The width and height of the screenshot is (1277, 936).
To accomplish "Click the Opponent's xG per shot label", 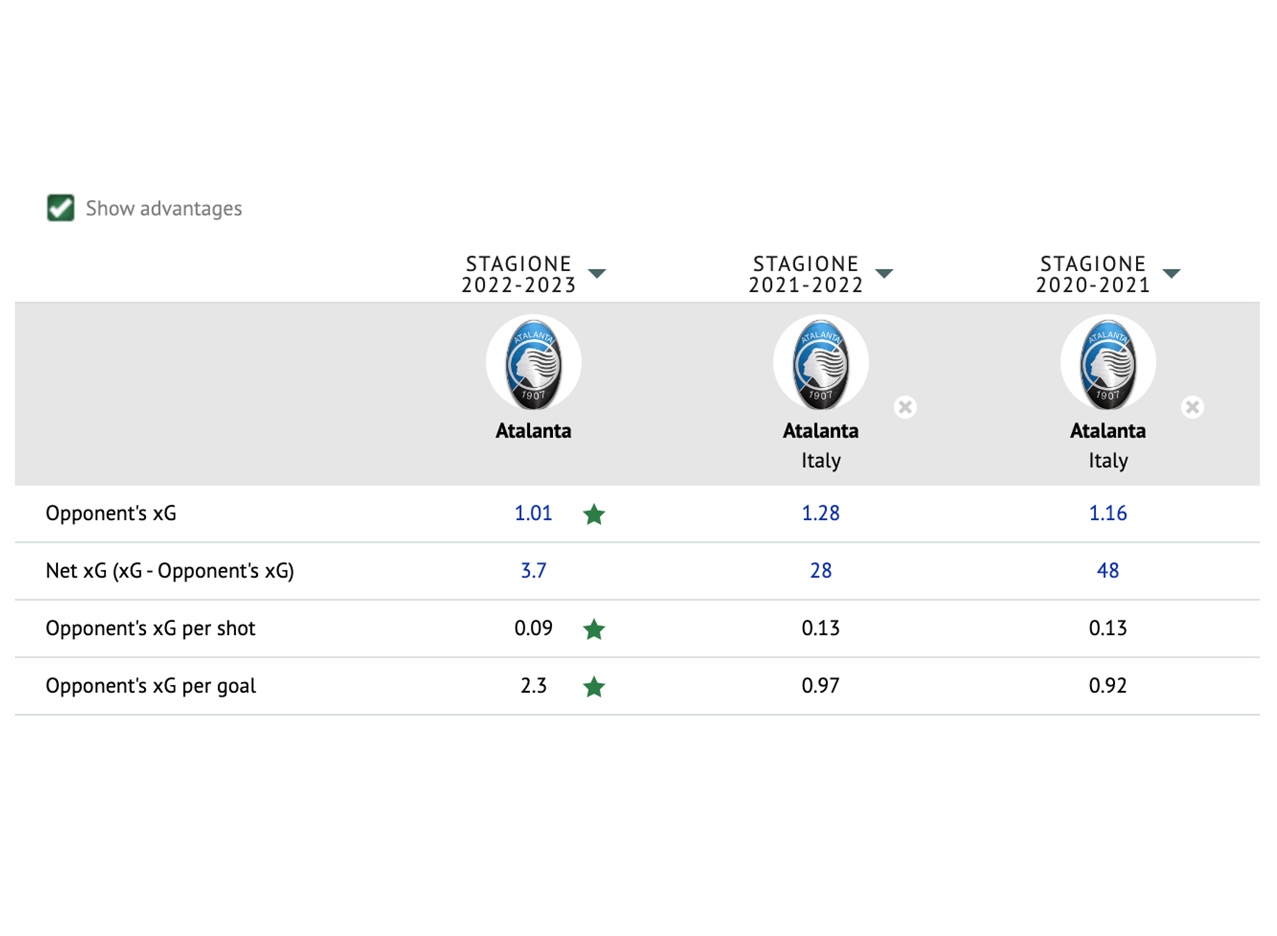I will (151, 629).
